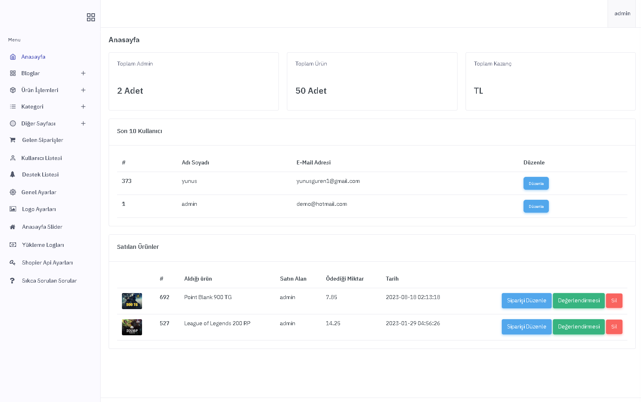Click the key icon for Shopier Api Ayarları
This screenshot has height=402, width=641.
click(12, 263)
